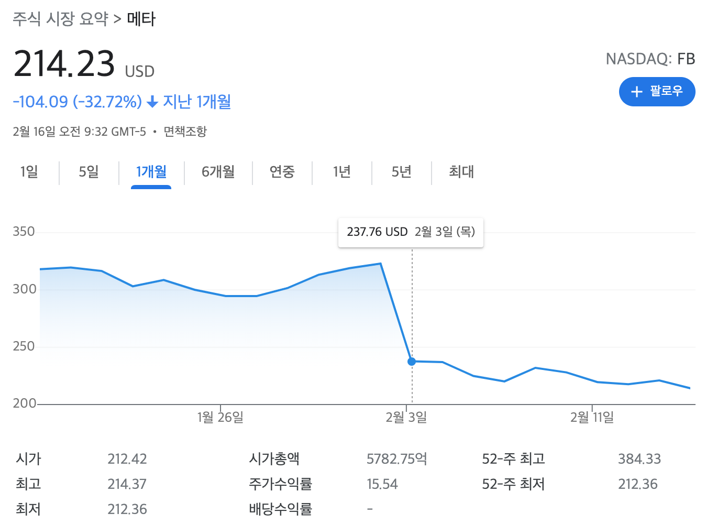Click the 52-주 최고 value 384.33
Viewport: 728px width, 524px height.
(x=639, y=459)
